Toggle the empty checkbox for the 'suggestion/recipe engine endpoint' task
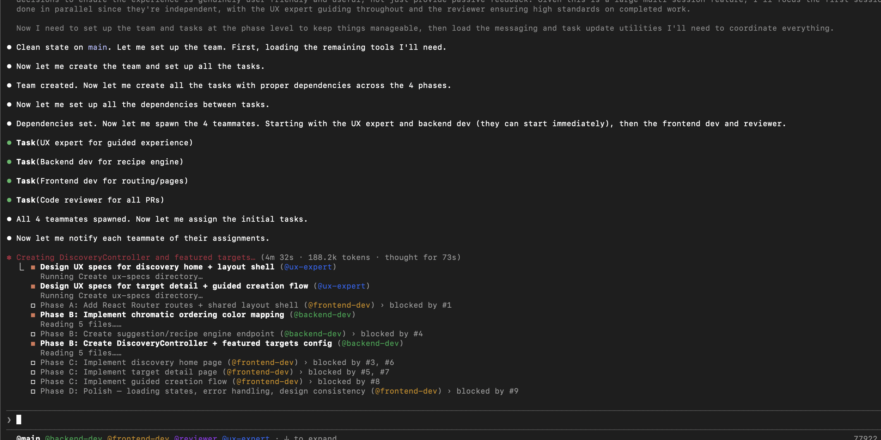 pyautogui.click(x=33, y=334)
